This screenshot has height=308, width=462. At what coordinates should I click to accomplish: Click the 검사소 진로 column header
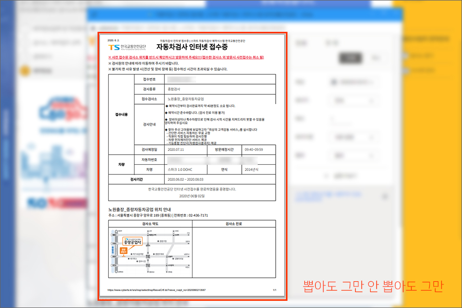pyautogui.click(x=234, y=224)
